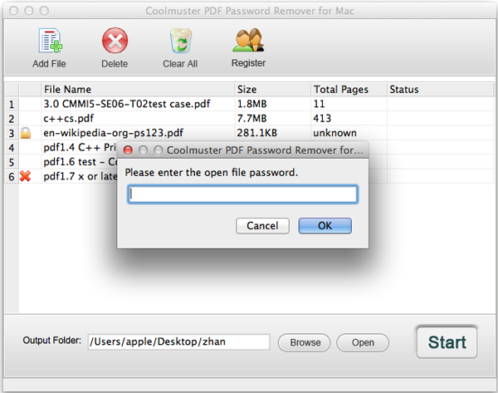Click Open output folder button
498x393 pixels.
tap(363, 342)
